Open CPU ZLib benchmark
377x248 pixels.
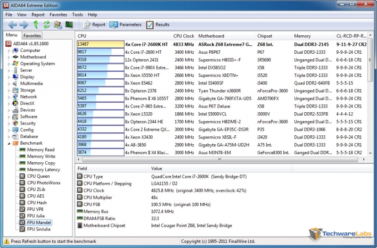(x=36, y=190)
